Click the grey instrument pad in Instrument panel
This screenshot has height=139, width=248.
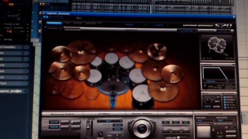click(204, 132)
